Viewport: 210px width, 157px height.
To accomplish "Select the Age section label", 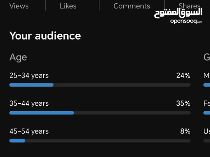I will 18,57.
